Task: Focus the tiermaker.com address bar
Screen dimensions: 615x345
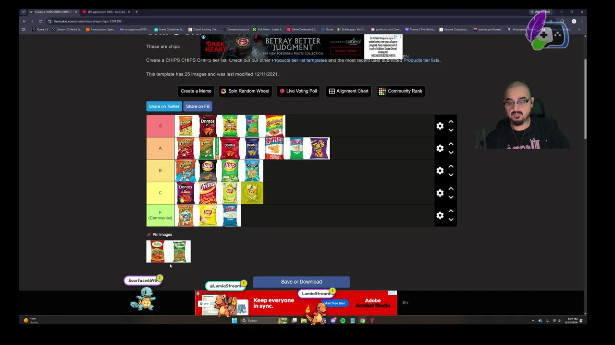Action: [x=288, y=21]
